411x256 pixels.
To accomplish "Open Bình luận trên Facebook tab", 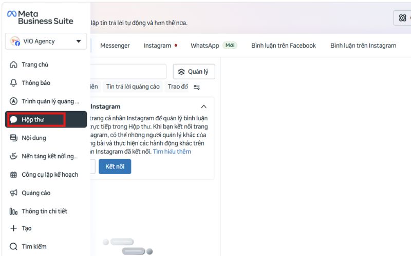I will tap(284, 46).
